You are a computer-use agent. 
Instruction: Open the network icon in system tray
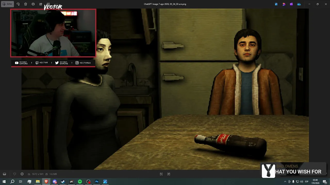pos(297,182)
